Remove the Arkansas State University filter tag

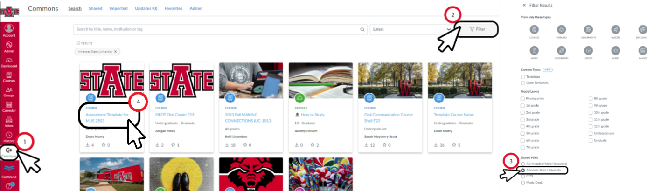(x=116, y=52)
